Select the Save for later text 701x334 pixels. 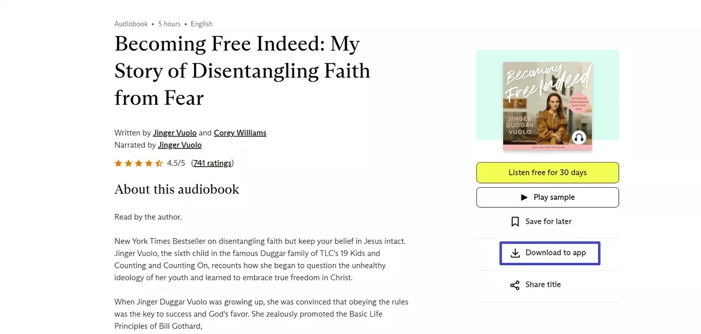click(548, 222)
